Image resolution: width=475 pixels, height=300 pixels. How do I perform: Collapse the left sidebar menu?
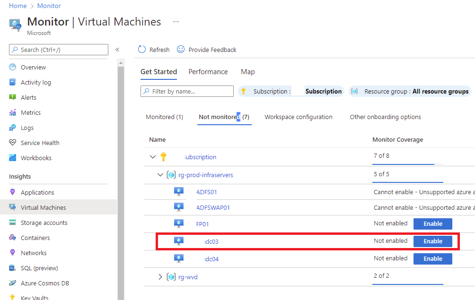coord(117,50)
